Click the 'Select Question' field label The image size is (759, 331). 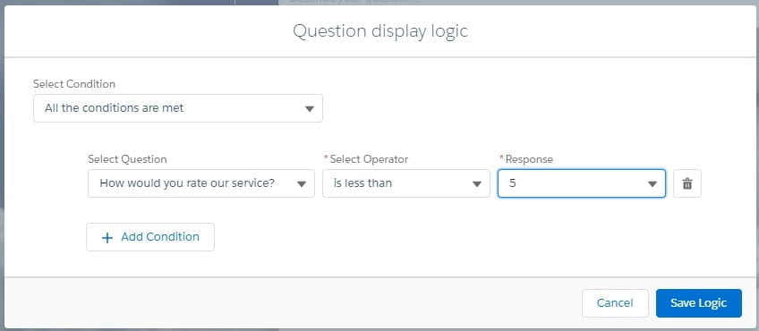(x=127, y=159)
